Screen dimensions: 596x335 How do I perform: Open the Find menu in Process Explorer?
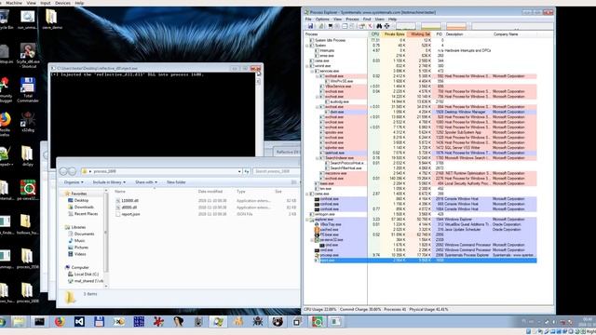pyautogui.click(x=367, y=19)
